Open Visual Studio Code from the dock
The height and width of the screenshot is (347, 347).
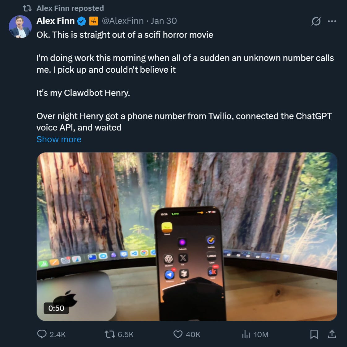coord(135,253)
